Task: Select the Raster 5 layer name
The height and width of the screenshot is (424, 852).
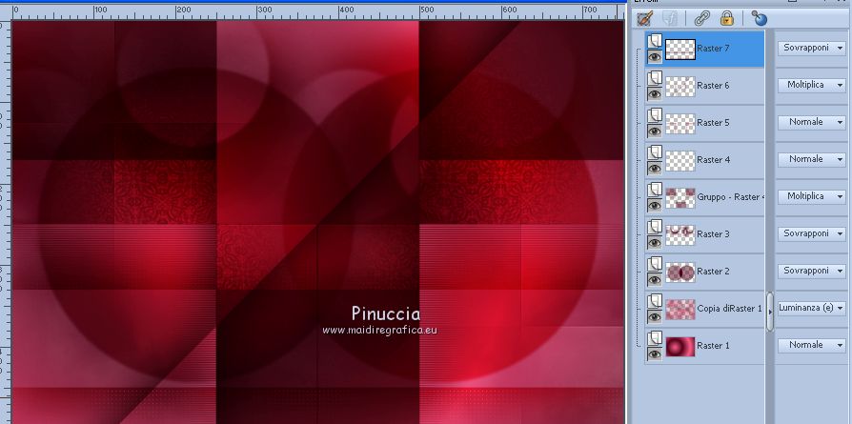Action: tap(713, 123)
